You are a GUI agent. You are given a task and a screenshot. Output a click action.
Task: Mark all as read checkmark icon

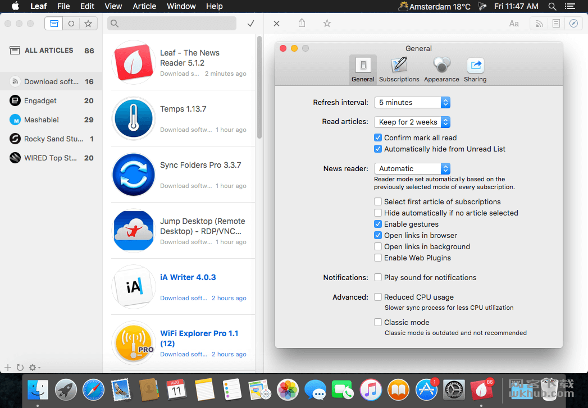click(x=251, y=24)
